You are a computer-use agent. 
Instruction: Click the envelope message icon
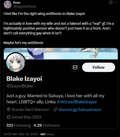pos(75,67)
